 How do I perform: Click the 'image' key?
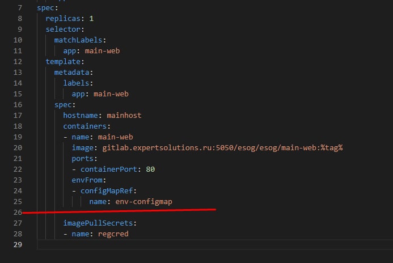[82, 148]
